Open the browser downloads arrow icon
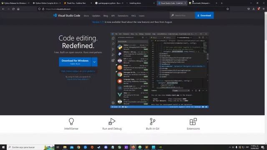The image size is (267, 150). click(x=254, y=9)
